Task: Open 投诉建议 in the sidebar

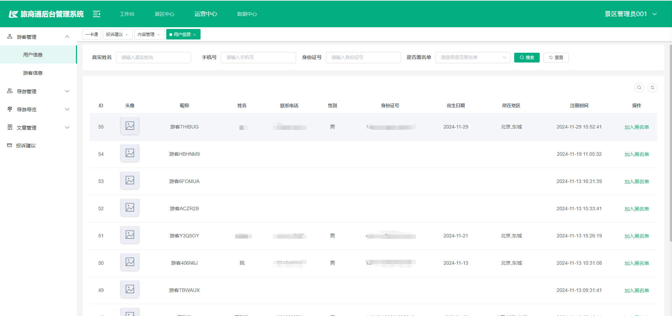Action: point(38,146)
